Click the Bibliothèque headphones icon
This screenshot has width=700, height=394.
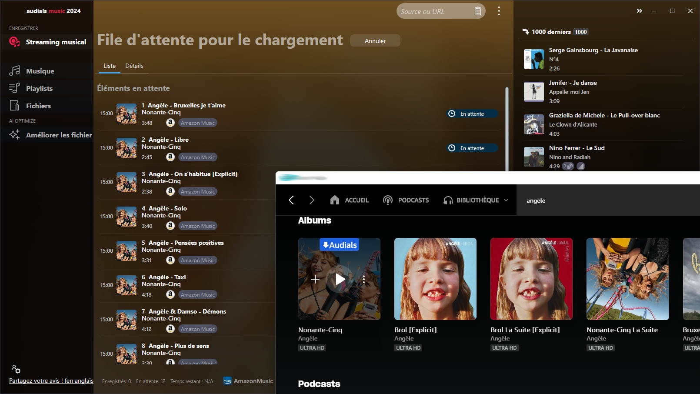tap(448, 200)
